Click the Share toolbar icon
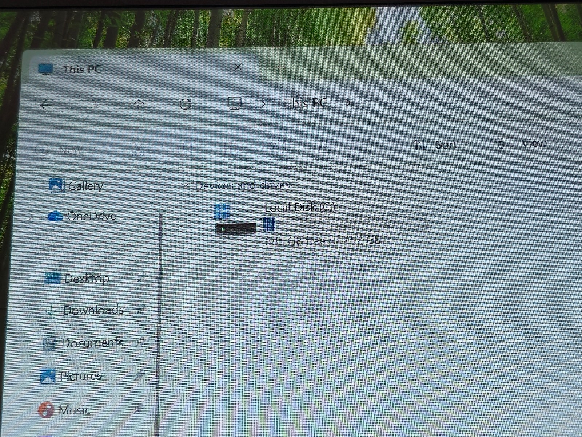The width and height of the screenshot is (582, 437). click(x=324, y=146)
